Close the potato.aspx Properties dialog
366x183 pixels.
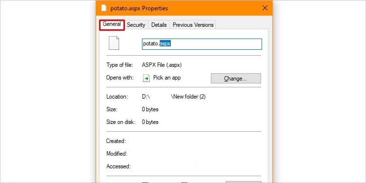(265, 8)
